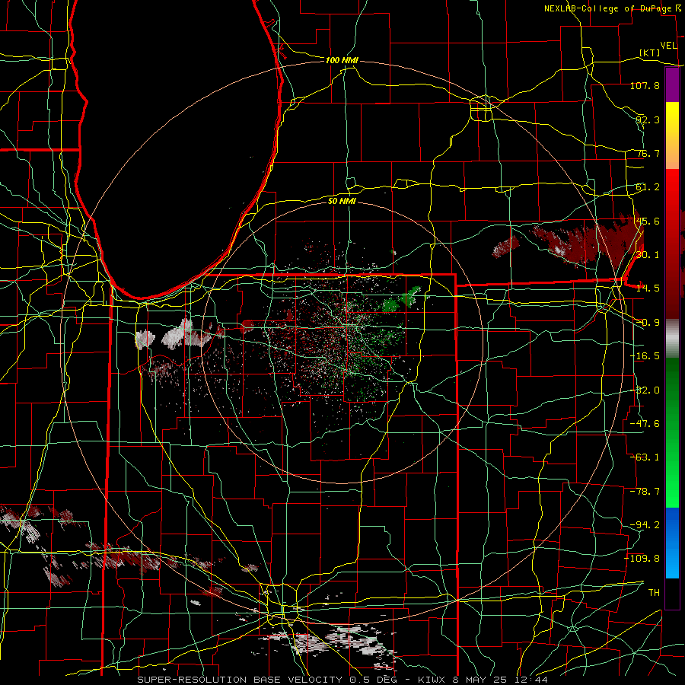Select the 30.1 scale value

pyautogui.click(x=648, y=255)
